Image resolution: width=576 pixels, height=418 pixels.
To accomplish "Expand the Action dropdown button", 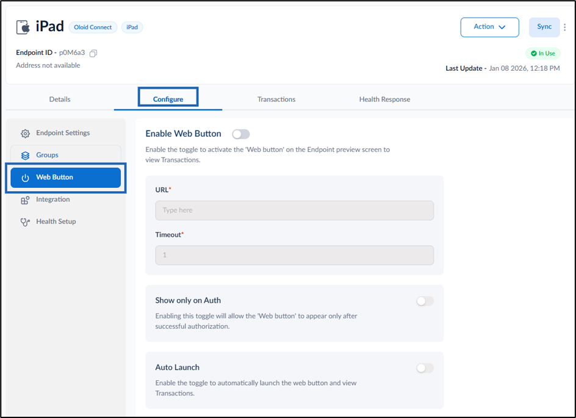I will tap(490, 27).
